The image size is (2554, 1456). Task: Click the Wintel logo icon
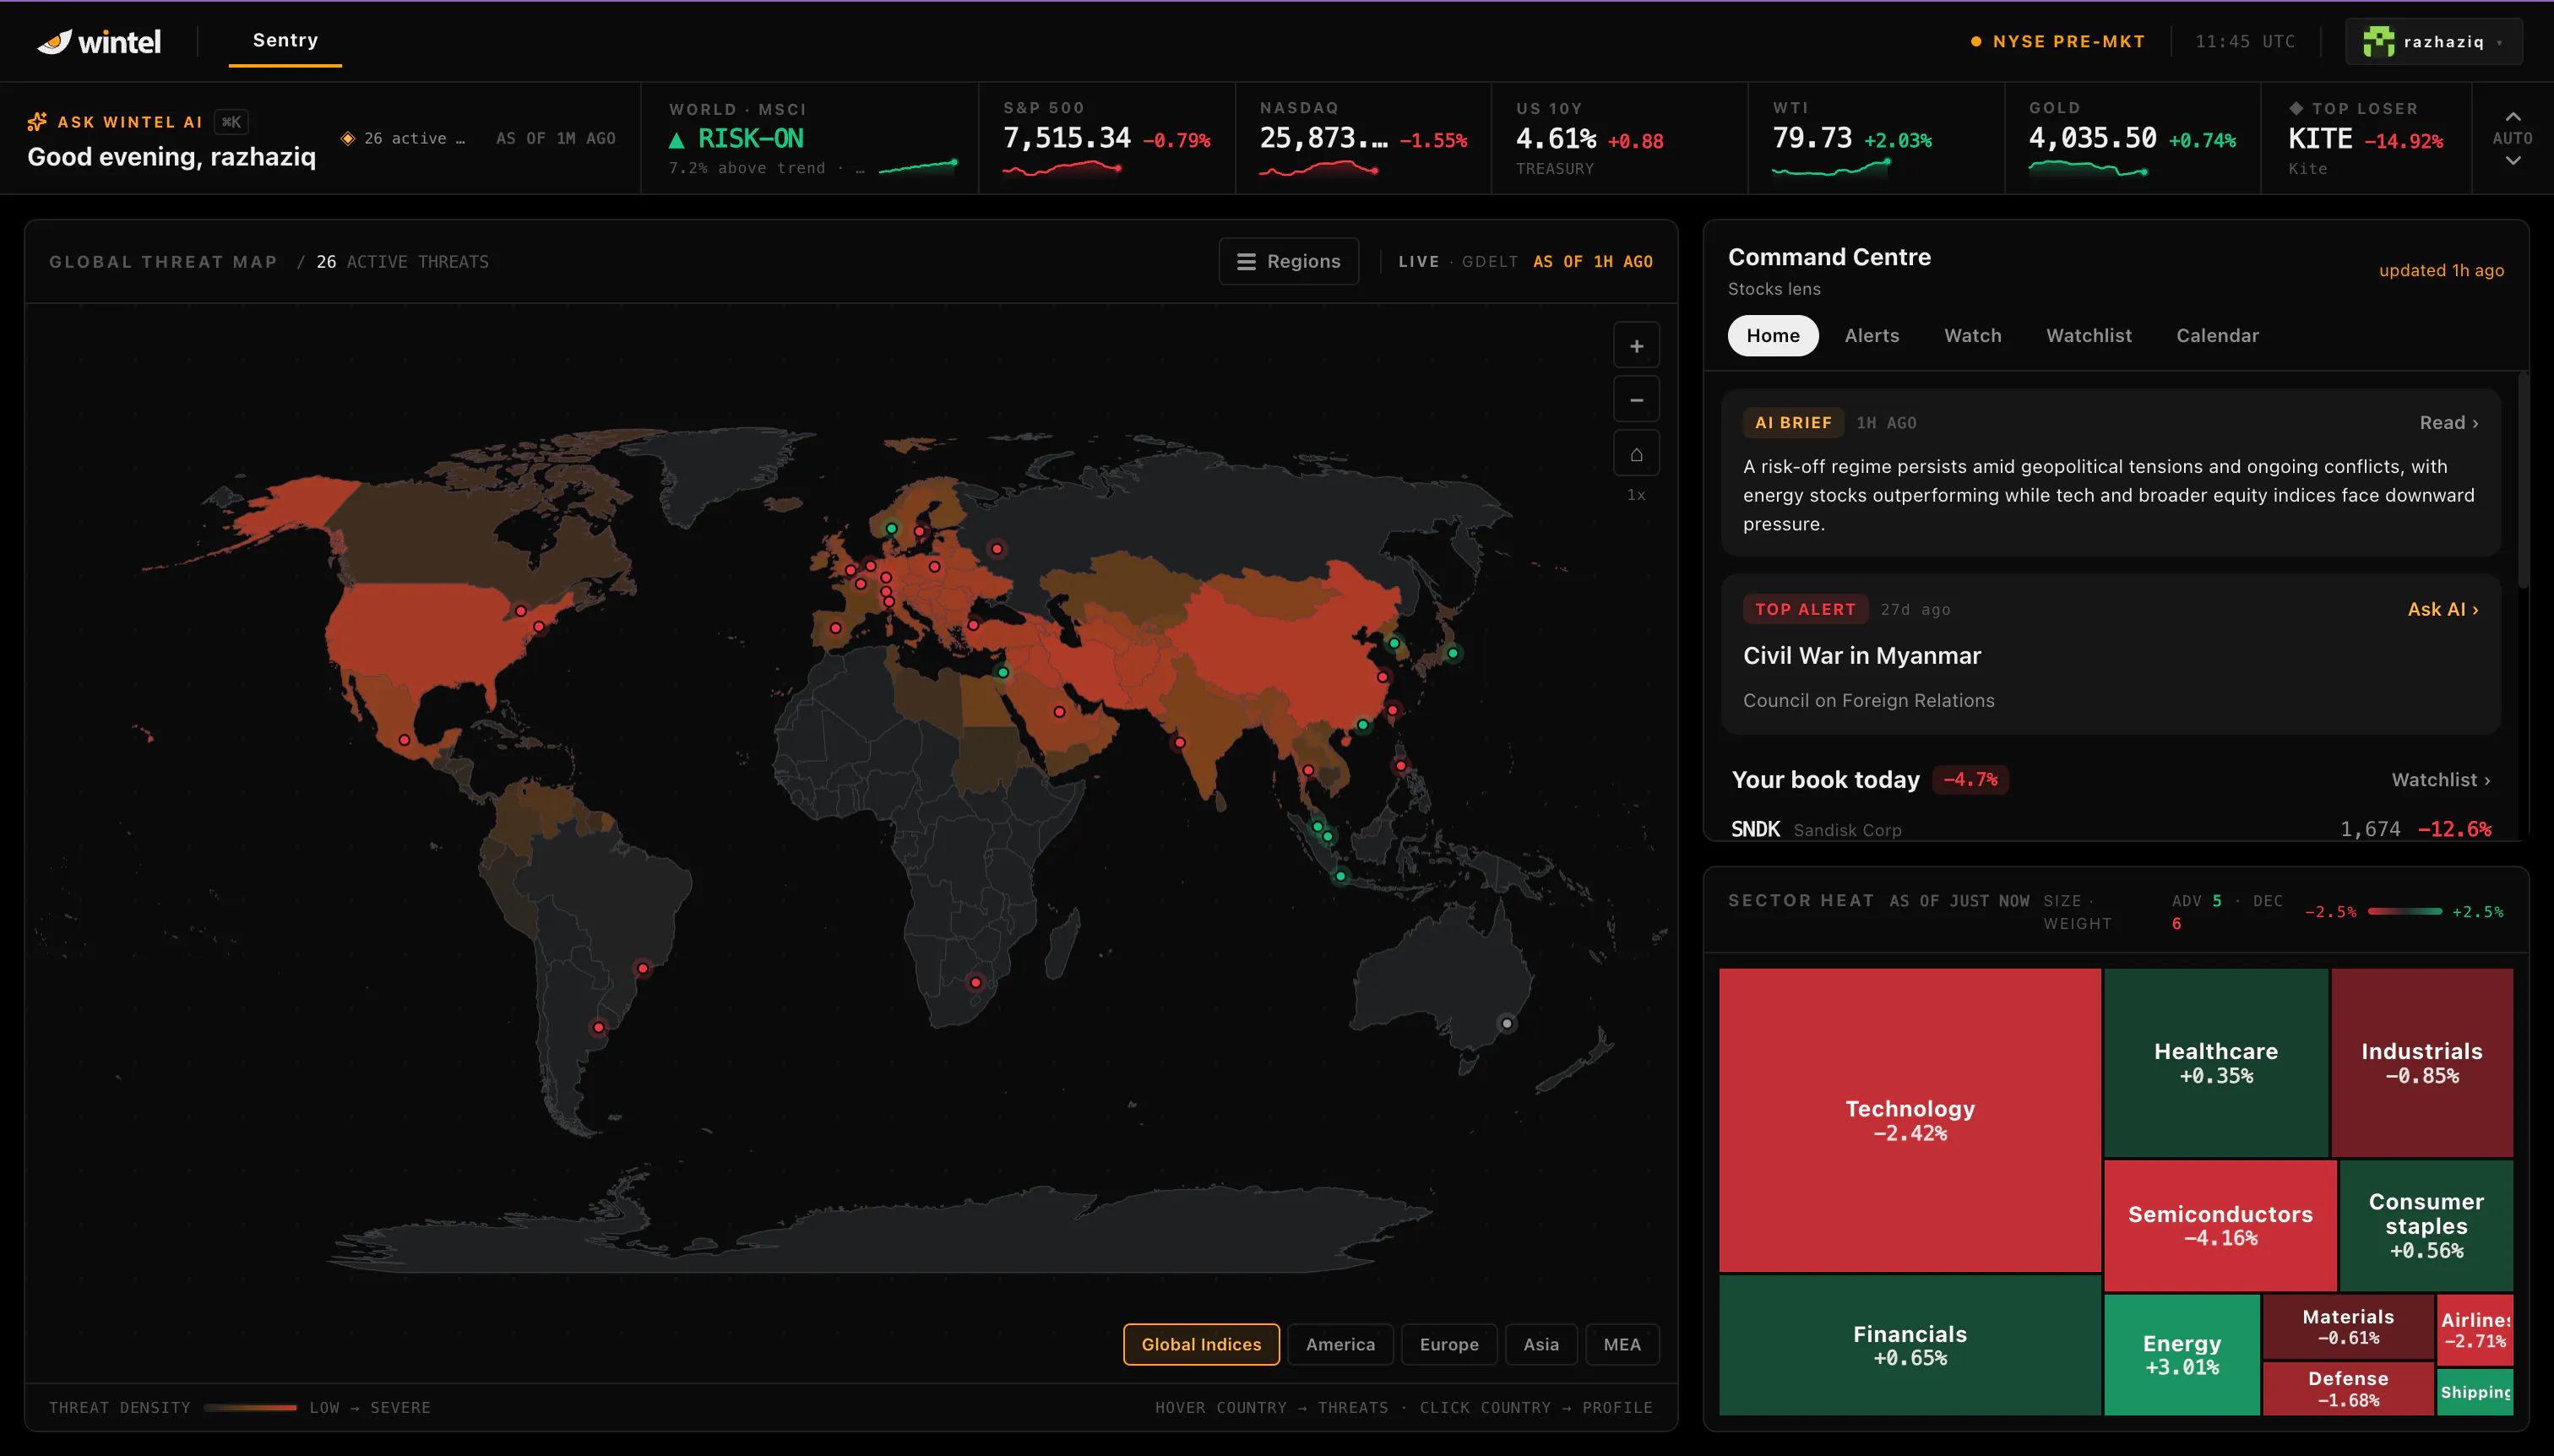coord(55,41)
